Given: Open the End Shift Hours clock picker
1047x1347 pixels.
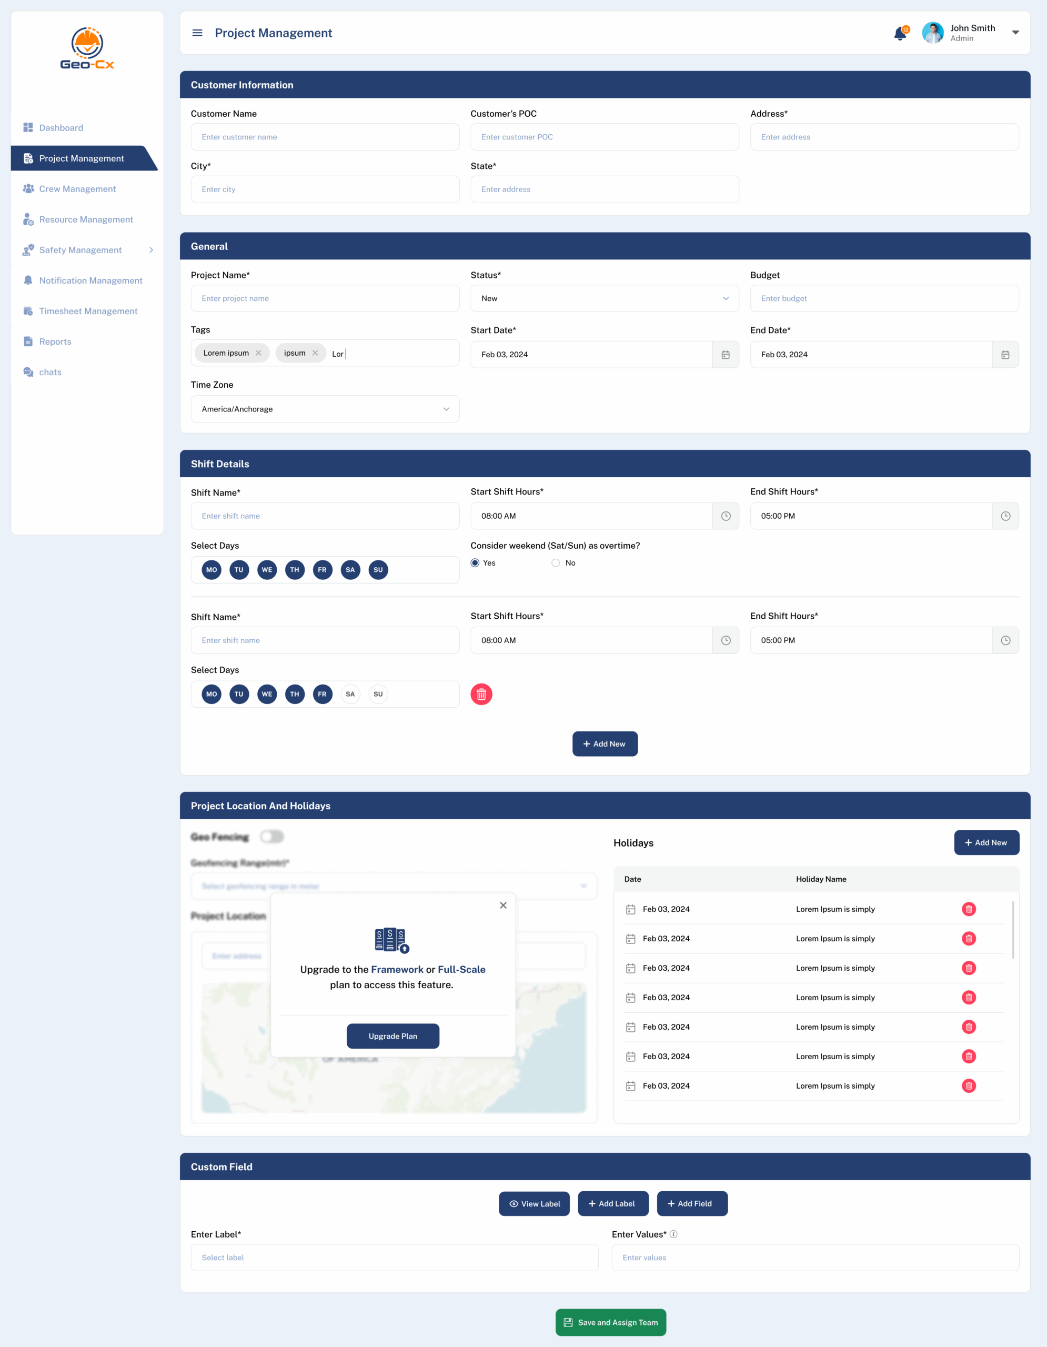Looking at the screenshot, I should tap(1005, 516).
